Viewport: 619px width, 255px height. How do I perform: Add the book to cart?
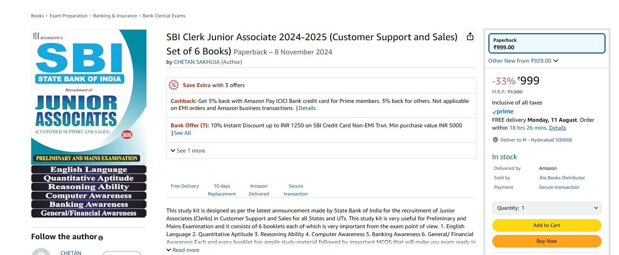(x=547, y=225)
